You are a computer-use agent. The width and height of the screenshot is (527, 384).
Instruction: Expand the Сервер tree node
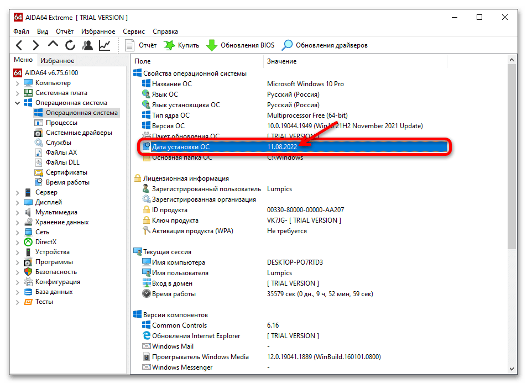click(18, 193)
